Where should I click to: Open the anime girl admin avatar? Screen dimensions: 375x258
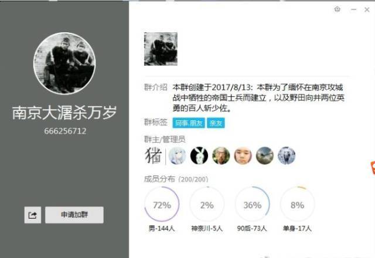177,156
